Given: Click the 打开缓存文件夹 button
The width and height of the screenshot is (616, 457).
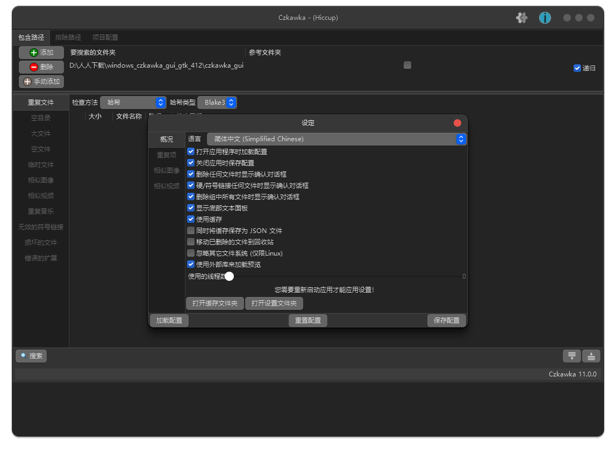Looking at the screenshot, I should (215, 303).
